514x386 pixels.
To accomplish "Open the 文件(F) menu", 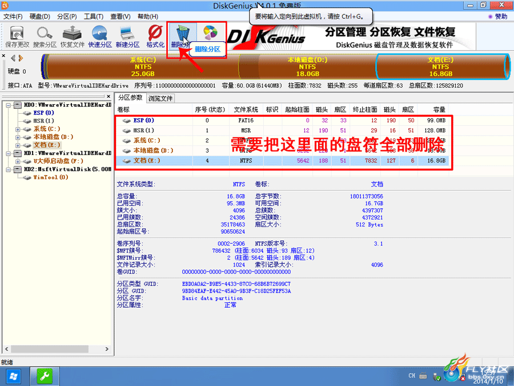I will point(13,17).
